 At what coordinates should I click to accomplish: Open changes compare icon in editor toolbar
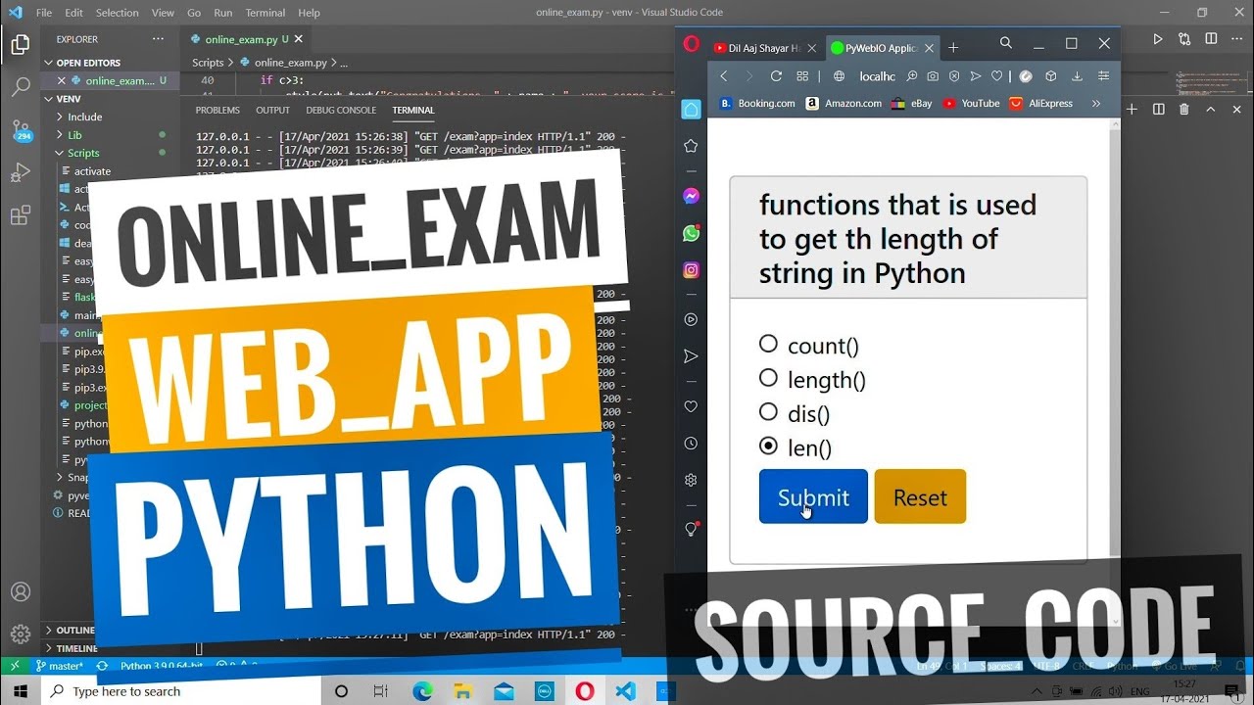[1184, 39]
